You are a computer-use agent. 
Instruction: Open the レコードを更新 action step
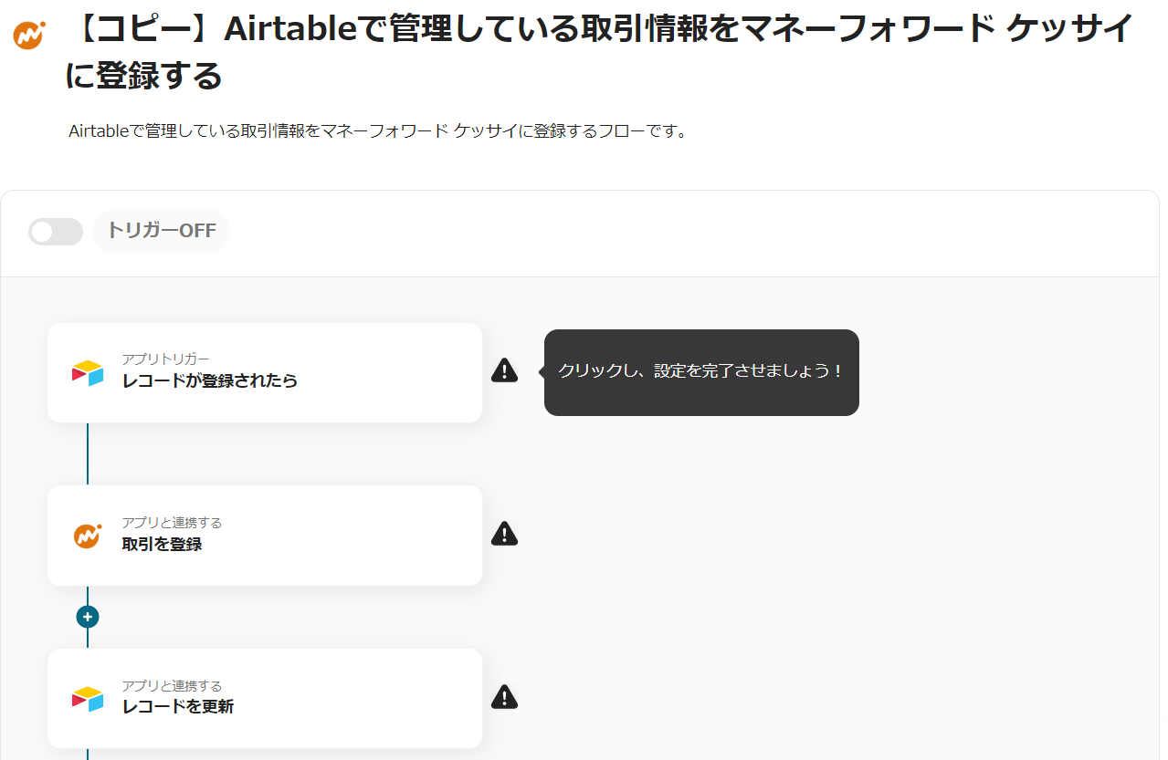pos(264,699)
